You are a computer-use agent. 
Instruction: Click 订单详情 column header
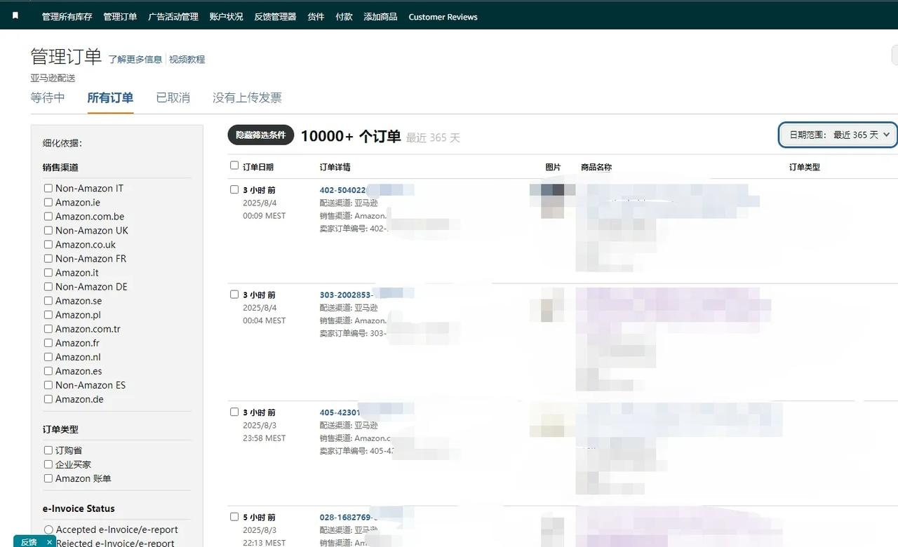tap(335, 167)
